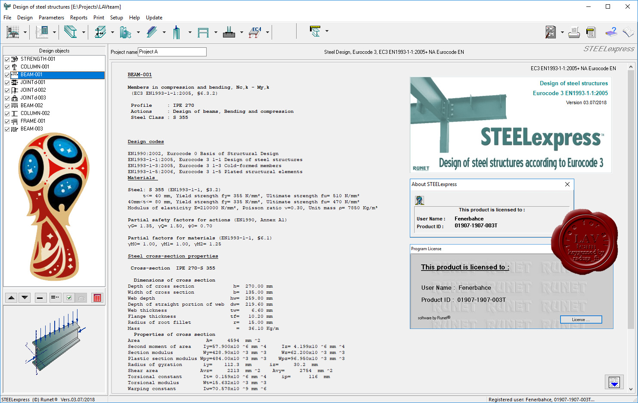
Task: Click the portal frame design icon
Action: pyautogui.click(x=203, y=32)
